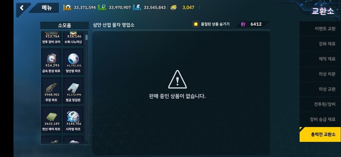Select the 양산형 파츠 item icon
Screen dimensions: 341x157
[74, 59]
